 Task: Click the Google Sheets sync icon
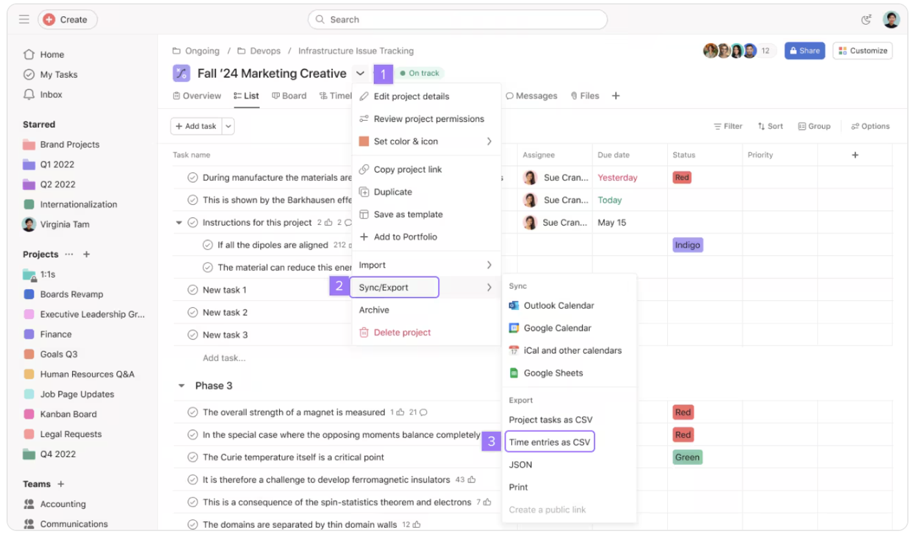[514, 373]
